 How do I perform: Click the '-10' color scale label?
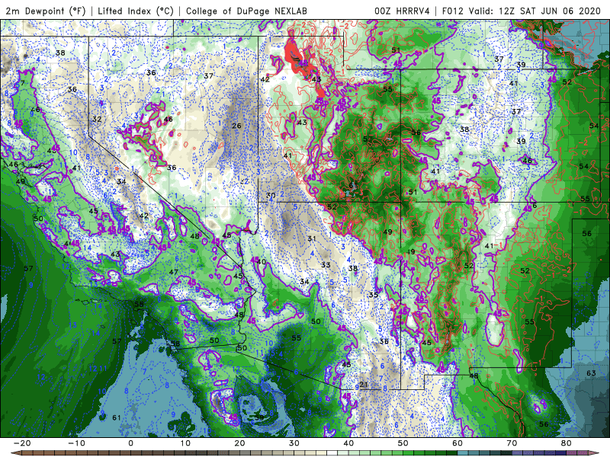coord(76,443)
